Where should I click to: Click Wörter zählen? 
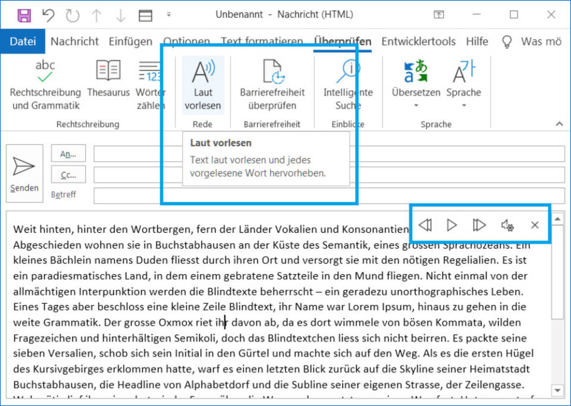pyautogui.click(x=150, y=86)
